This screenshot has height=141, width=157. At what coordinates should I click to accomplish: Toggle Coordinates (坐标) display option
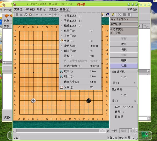coord(69,41)
